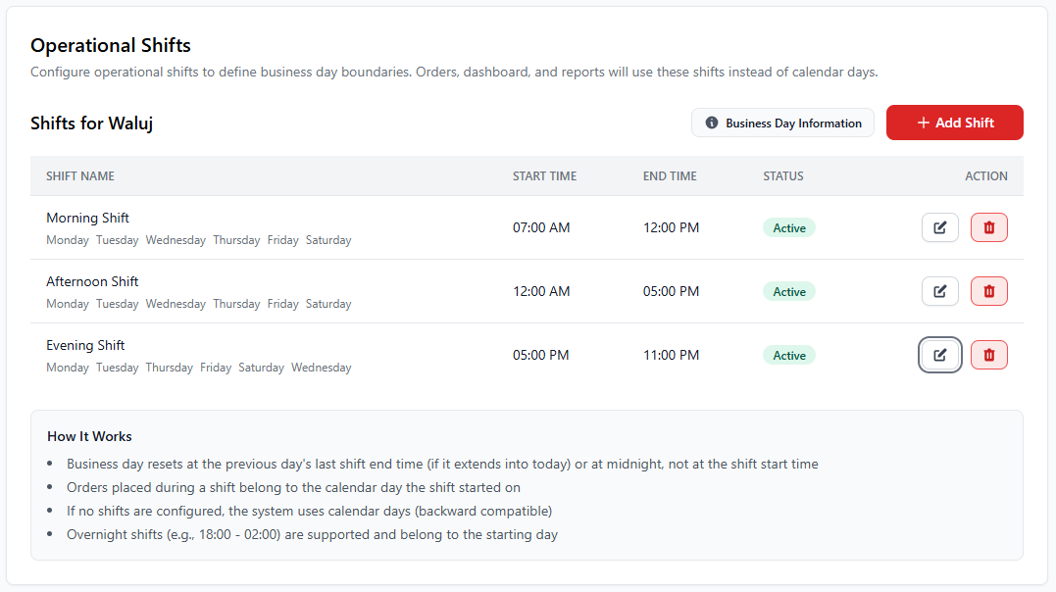Viewport: 1056px width, 592px height.
Task: Delete the Afternoon Shift
Action: pyautogui.click(x=988, y=290)
